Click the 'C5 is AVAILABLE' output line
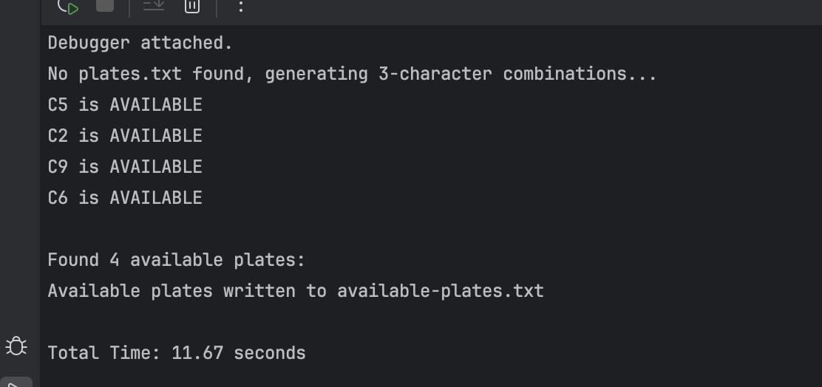 [x=125, y=105]
